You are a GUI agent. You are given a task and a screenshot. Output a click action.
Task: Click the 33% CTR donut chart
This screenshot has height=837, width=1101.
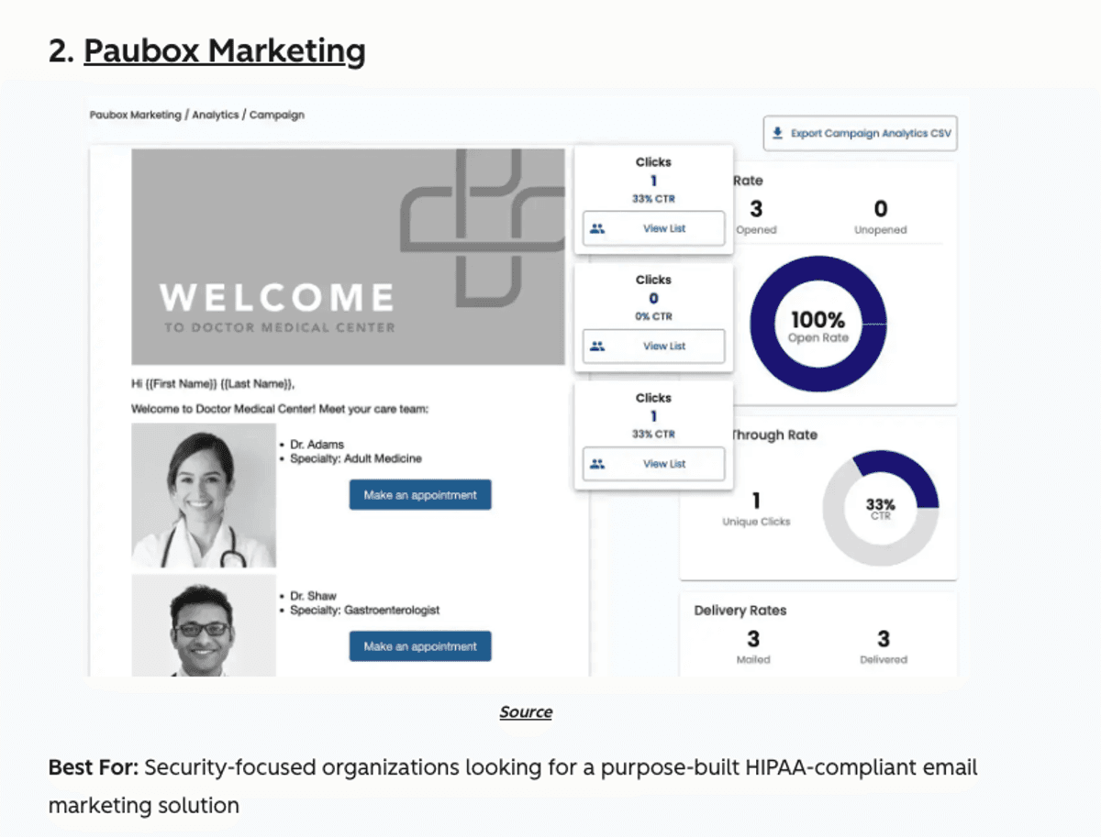[x=881, y=508]
